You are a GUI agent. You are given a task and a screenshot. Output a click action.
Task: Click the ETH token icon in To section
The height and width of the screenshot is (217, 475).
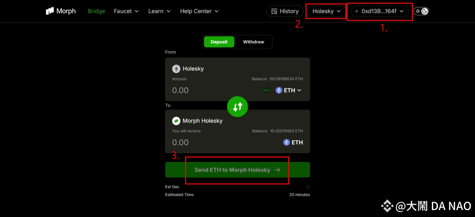coord(287,143)
